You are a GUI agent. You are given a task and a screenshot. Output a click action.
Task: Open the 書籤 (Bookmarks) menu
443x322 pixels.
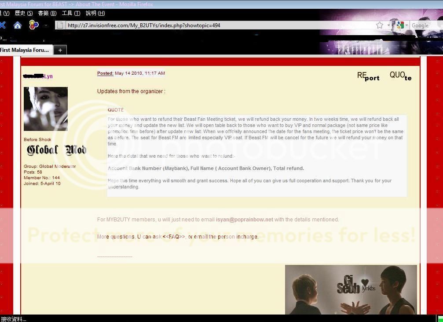[47, 13]
